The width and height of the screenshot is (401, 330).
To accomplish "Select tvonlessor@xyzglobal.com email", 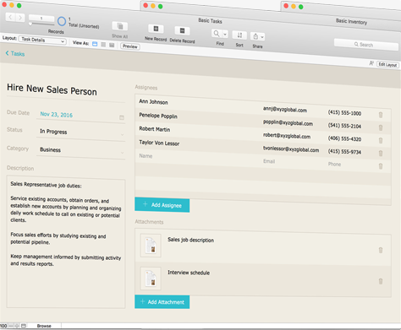I will tap(291, 149).
